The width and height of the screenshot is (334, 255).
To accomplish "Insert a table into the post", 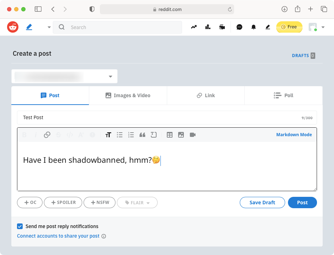I will [x=170, y=135].
